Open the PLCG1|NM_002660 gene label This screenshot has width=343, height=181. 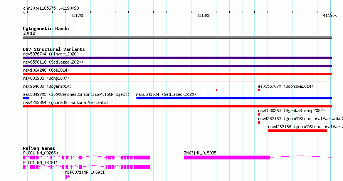point(40,153)
